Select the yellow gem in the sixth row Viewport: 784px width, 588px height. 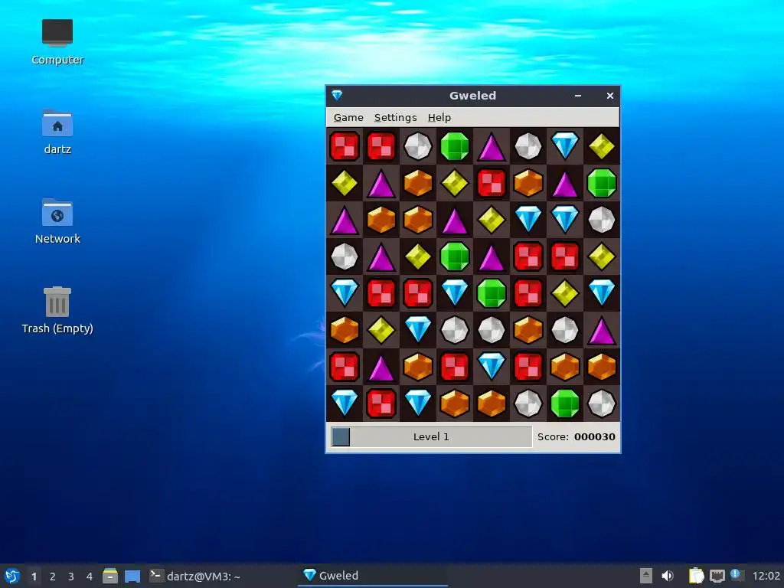(381, 330)
